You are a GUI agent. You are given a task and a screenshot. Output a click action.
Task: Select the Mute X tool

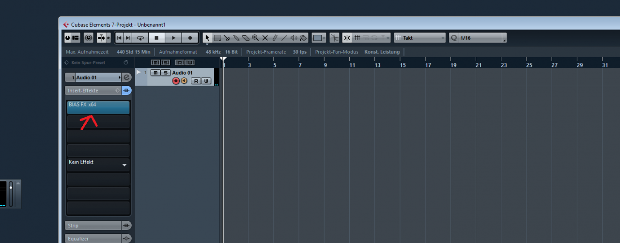tap(265, 38)
